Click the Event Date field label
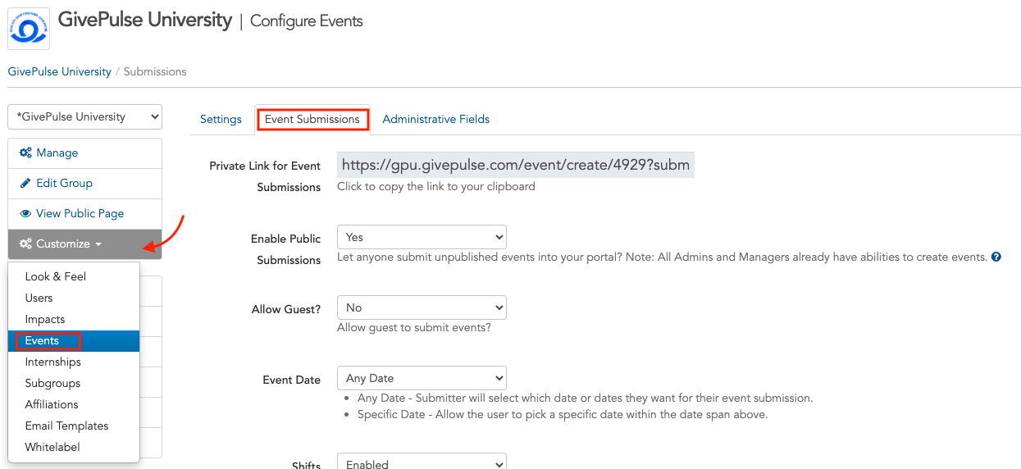Screen dimensions: 1021x469 291,380
